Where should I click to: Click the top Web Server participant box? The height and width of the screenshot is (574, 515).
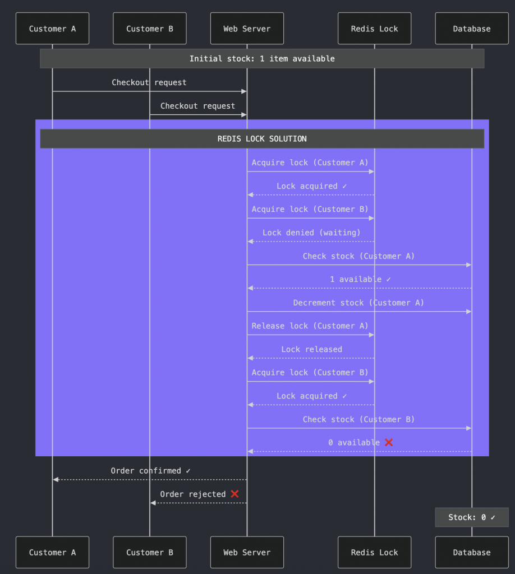pos(247,29)
